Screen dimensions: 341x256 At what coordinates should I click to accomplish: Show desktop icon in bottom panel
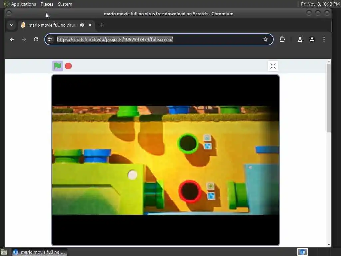4,252
